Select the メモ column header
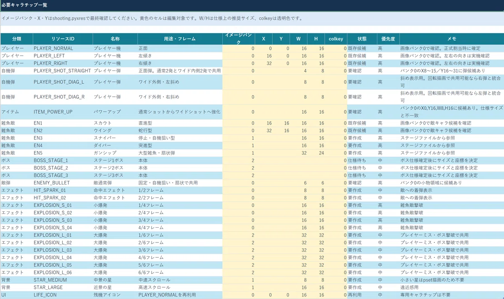 pos(451,39)
